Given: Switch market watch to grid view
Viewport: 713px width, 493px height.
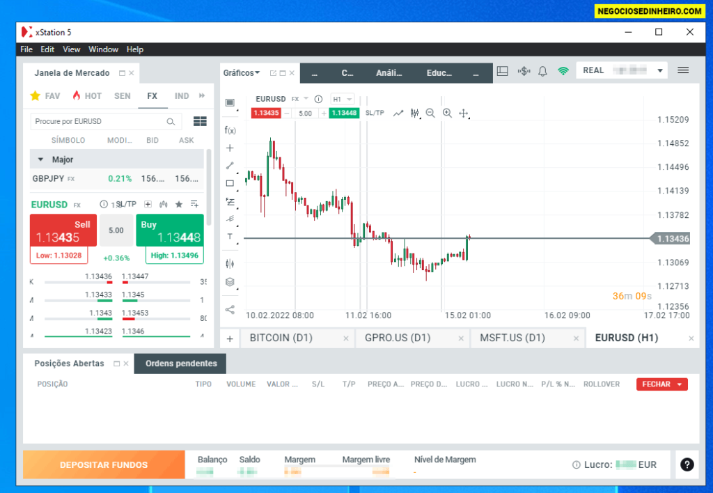Looking at the screenshot, I should (x=200, y=121).
